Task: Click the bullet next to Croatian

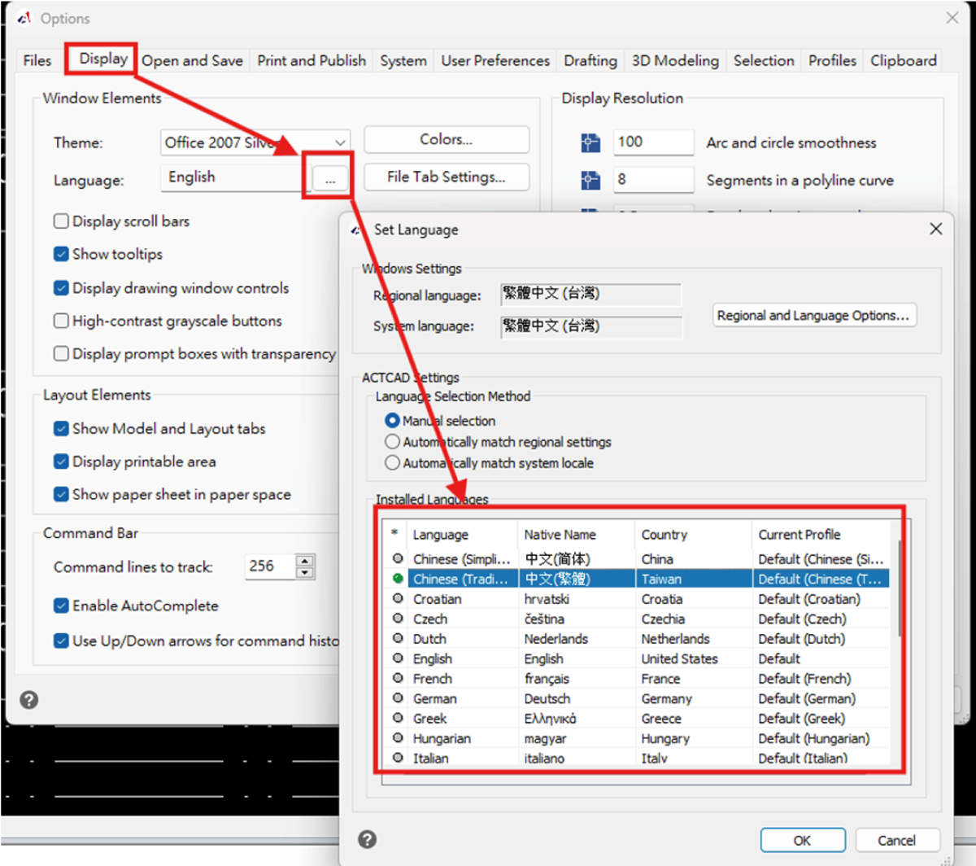Action: click(398, 598)
